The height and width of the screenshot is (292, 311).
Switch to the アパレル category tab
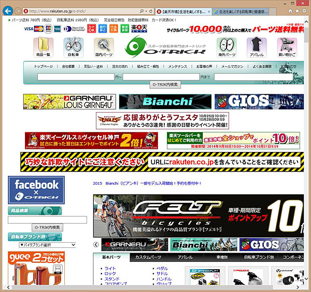coord(185,257)
